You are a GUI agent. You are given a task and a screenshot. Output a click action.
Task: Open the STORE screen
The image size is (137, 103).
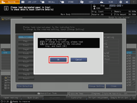(x=69, y=2)
